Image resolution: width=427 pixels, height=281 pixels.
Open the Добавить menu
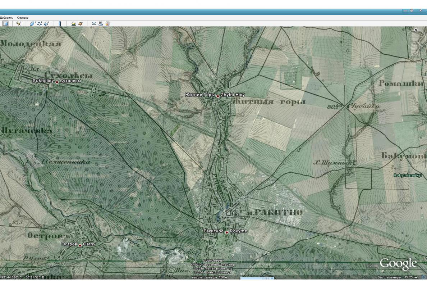tap(6, 18)
